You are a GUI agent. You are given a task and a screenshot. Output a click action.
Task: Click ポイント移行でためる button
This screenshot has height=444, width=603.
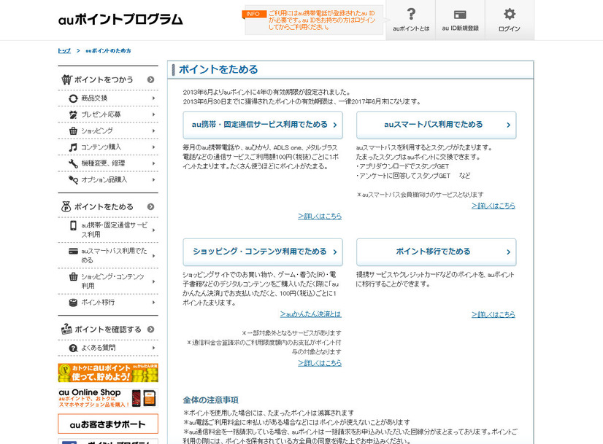point(436,252)
